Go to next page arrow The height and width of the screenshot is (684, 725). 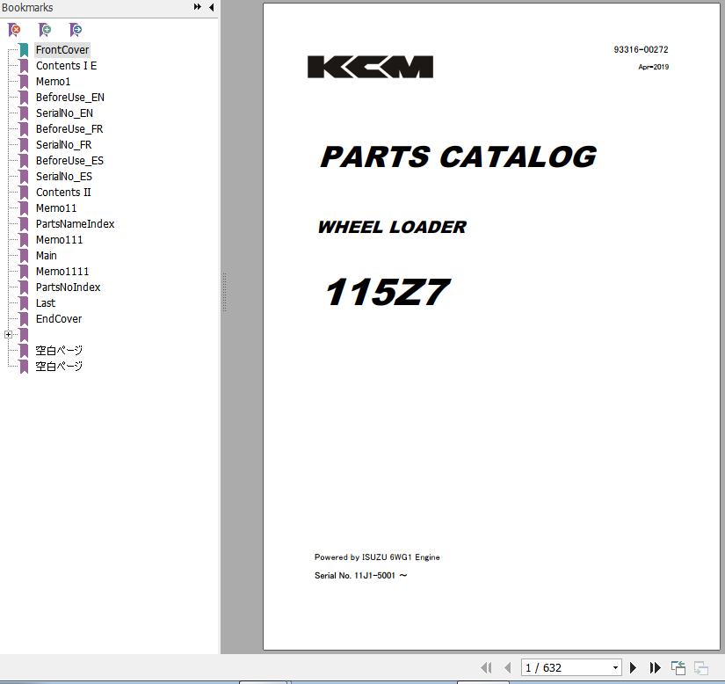coord(633,667)
